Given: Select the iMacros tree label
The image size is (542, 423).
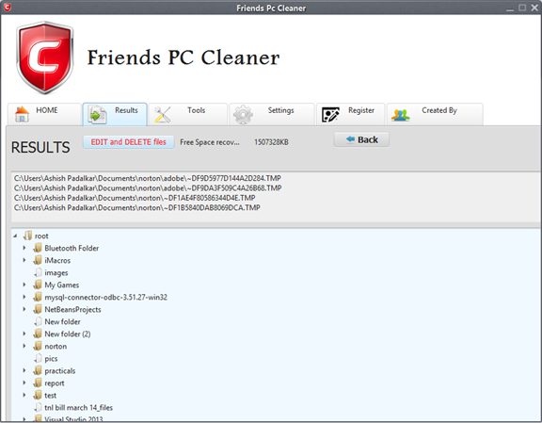Looking at the screenshot, I should pyautogui.click(x=57, y=260).
